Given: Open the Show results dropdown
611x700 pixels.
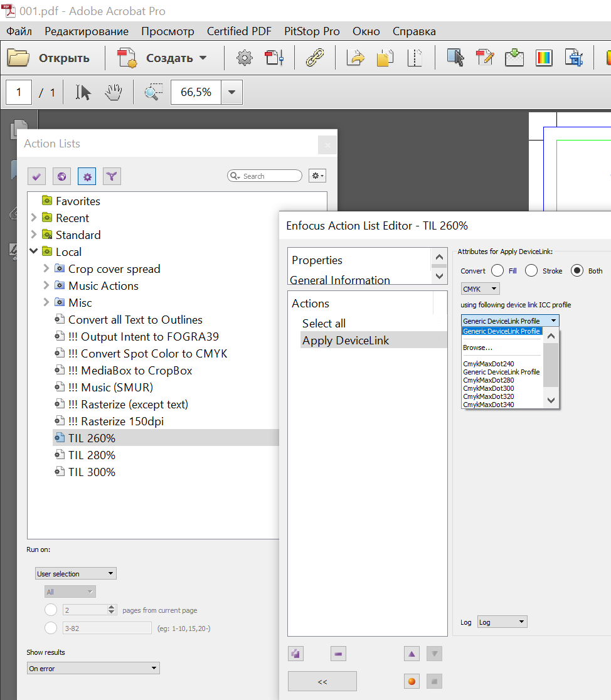Looking at the screenshot, I should 93,669.
